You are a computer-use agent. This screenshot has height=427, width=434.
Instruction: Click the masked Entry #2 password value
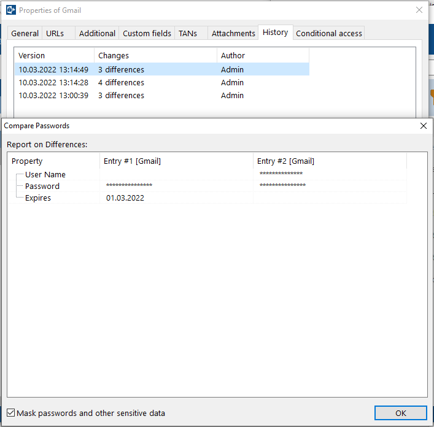coord(282,185)
